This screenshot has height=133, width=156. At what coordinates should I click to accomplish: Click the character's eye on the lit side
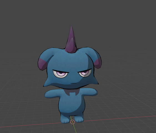(x=61, y=74)
